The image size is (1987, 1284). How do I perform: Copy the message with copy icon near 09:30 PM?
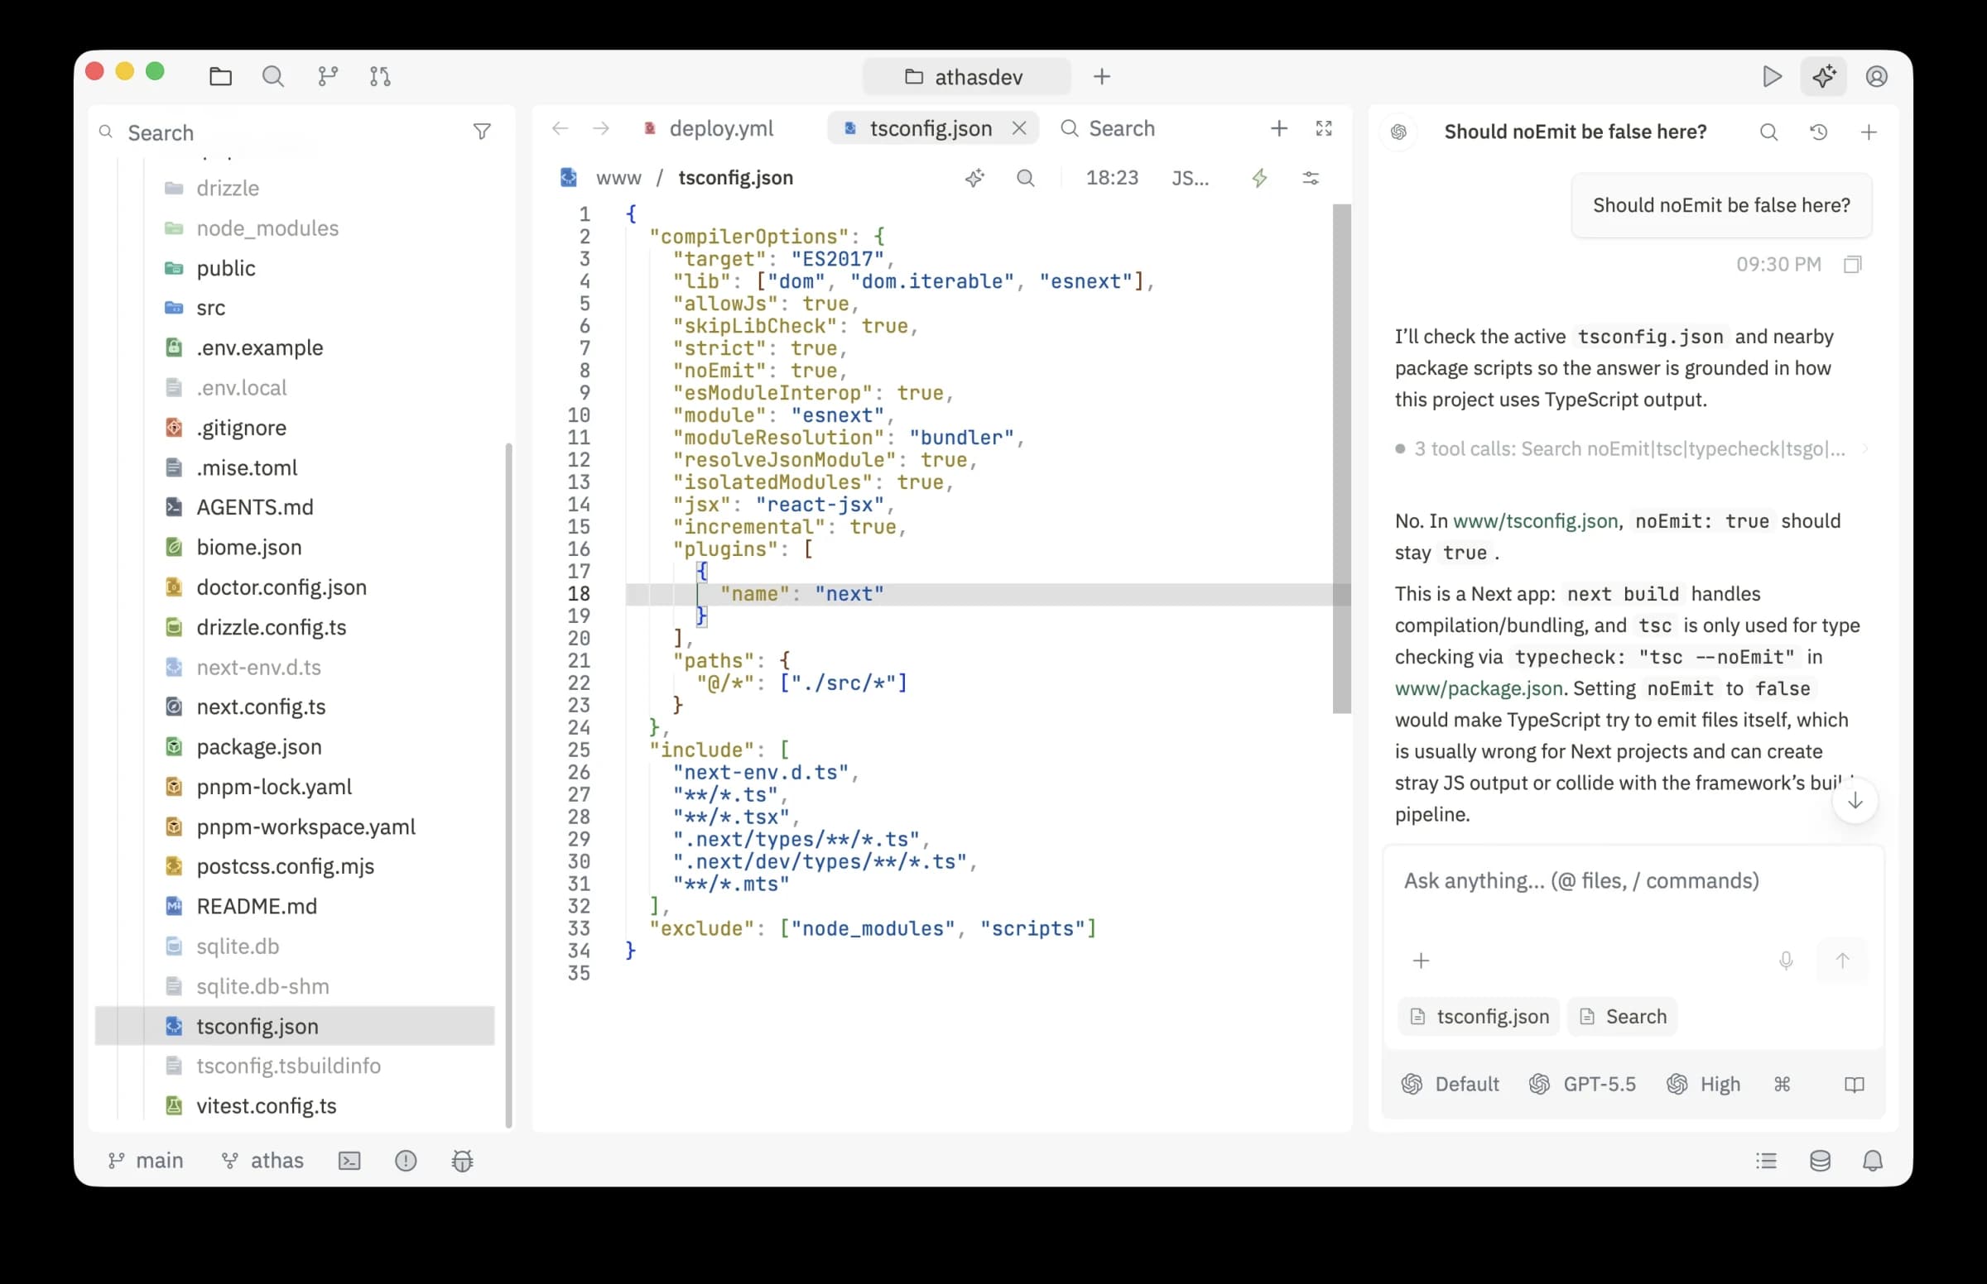(1853, 264)
